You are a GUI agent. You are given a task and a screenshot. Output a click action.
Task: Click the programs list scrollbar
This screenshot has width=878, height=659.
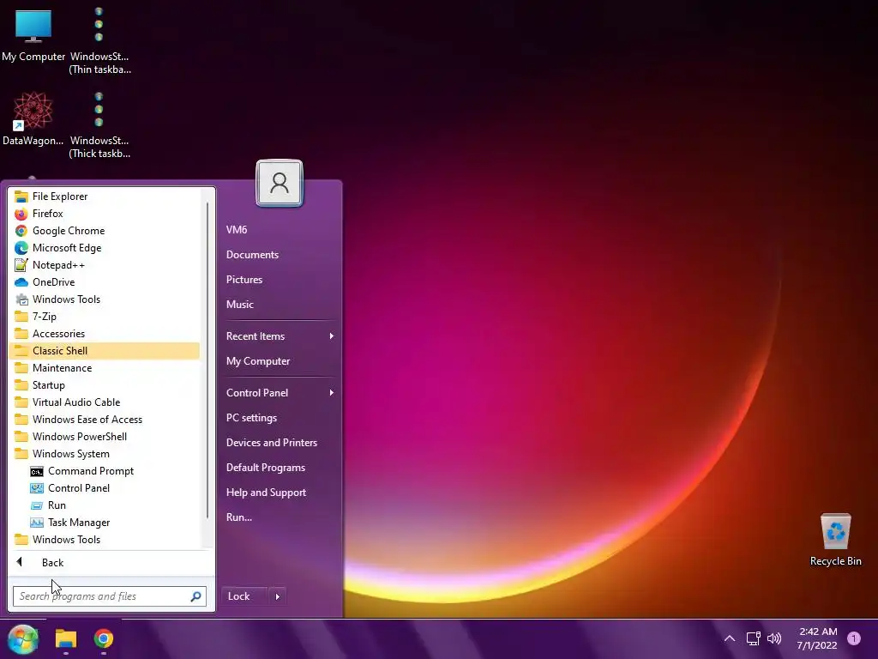pos(207,359)
